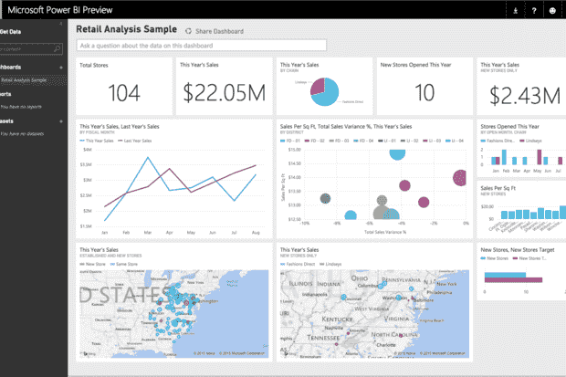Click This Year Sales legend swatch in line chart
The image size is (566, 377).
[x=82, y=141]
